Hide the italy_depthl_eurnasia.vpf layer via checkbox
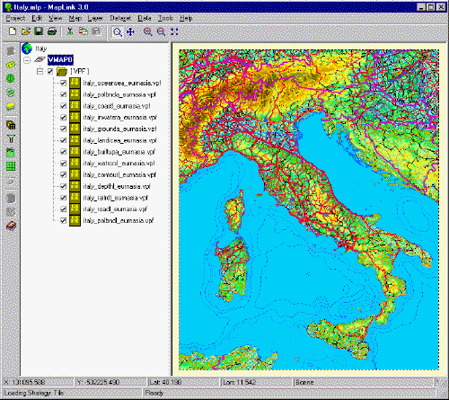 point(63,186)
